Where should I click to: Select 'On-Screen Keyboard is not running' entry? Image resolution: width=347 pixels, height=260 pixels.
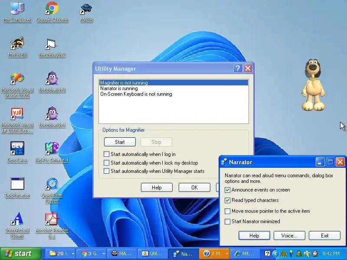pyautogui.click(x=173, y=94)
